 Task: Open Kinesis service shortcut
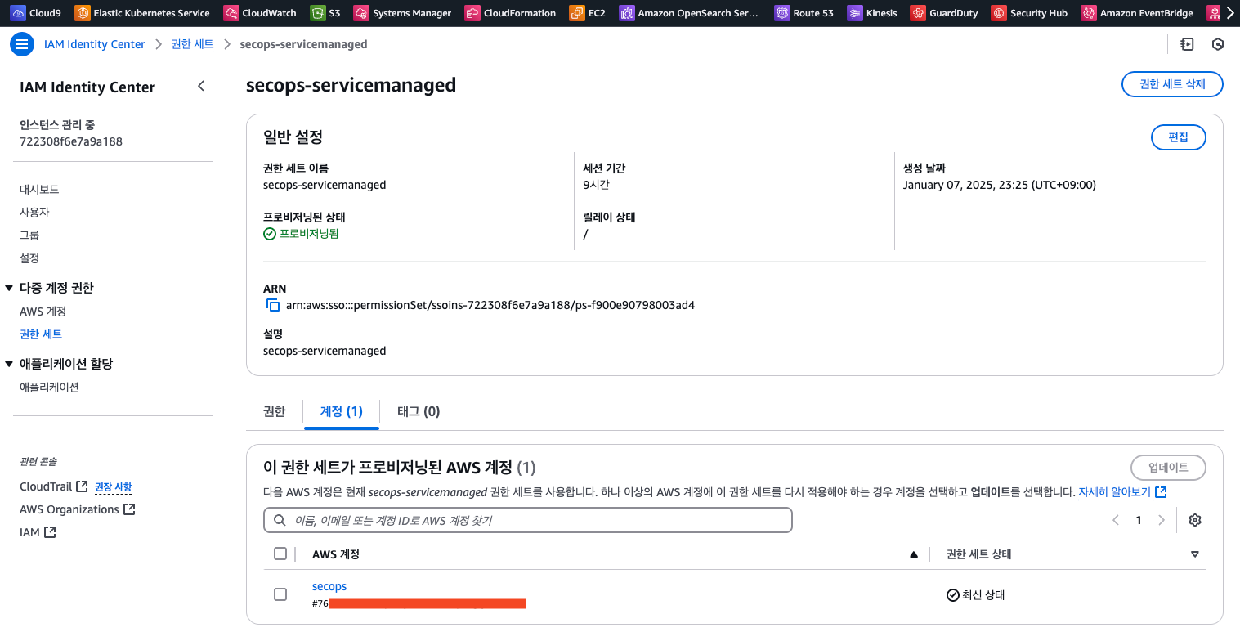pos(873,13)
